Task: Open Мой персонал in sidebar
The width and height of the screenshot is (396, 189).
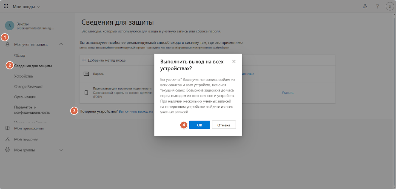Action: [x=26, y=139]
